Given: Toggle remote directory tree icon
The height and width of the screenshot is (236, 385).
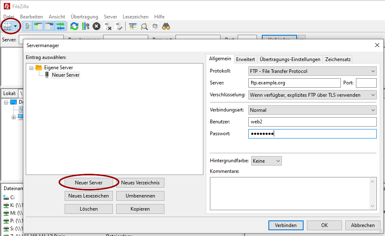Looking at the screenshot, I should coord(50,26).
